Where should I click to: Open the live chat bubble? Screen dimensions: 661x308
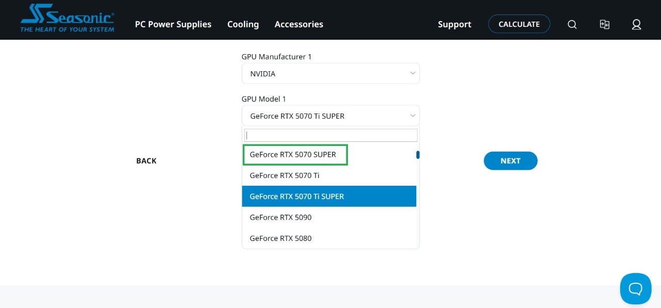636,288
